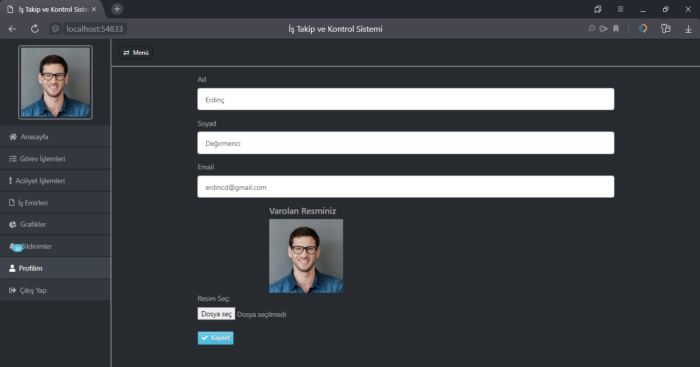Click the Varolan Resminiz profile picture
Image resolution: width=700 pixels, height=367 pixels.
(x=306, y=256)
